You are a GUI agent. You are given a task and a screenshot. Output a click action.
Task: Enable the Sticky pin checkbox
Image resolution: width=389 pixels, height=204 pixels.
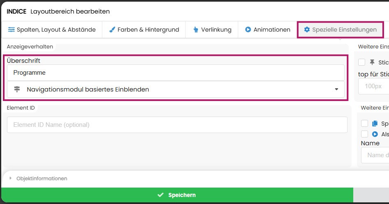(362, 62)
